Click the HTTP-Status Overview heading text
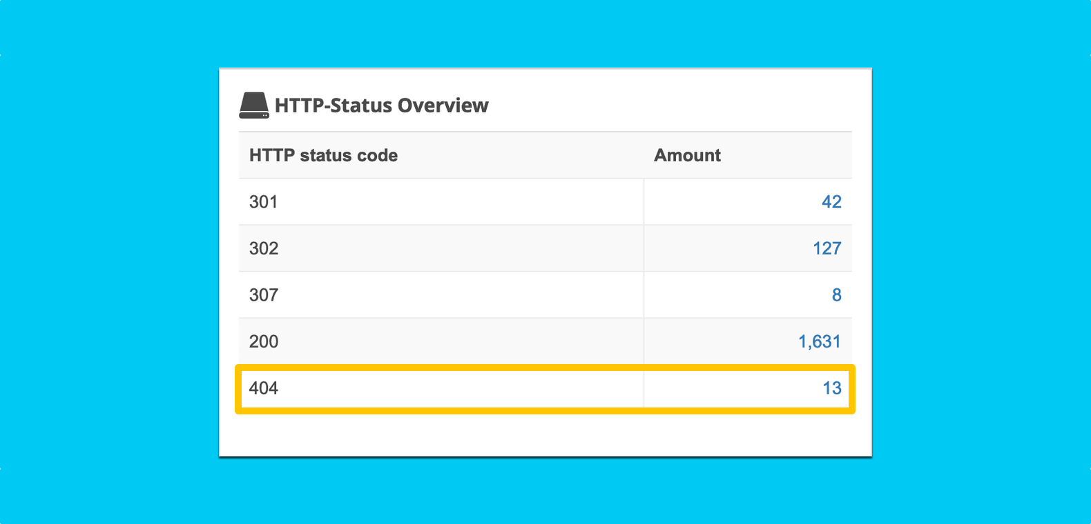Viewport: 1091px width, 524px height. tap(381, 105)
